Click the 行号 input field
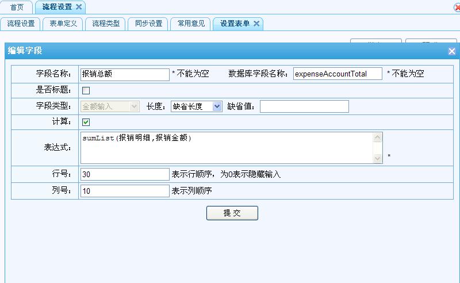Viewport: 460px width, 283px height. tap(125, 174)
